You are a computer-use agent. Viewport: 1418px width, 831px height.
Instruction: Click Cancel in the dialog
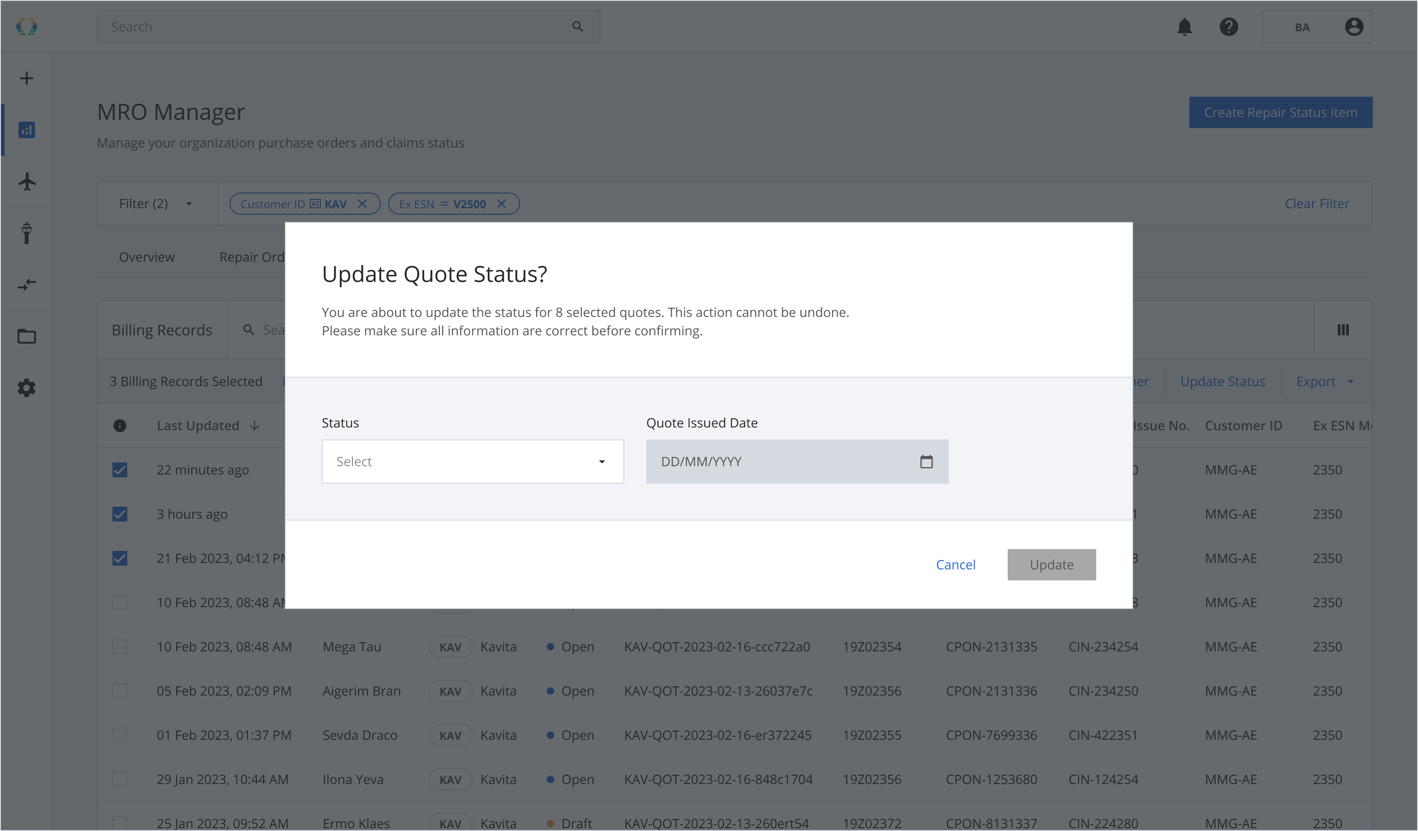pyautogui.click(x=956, y=565)
